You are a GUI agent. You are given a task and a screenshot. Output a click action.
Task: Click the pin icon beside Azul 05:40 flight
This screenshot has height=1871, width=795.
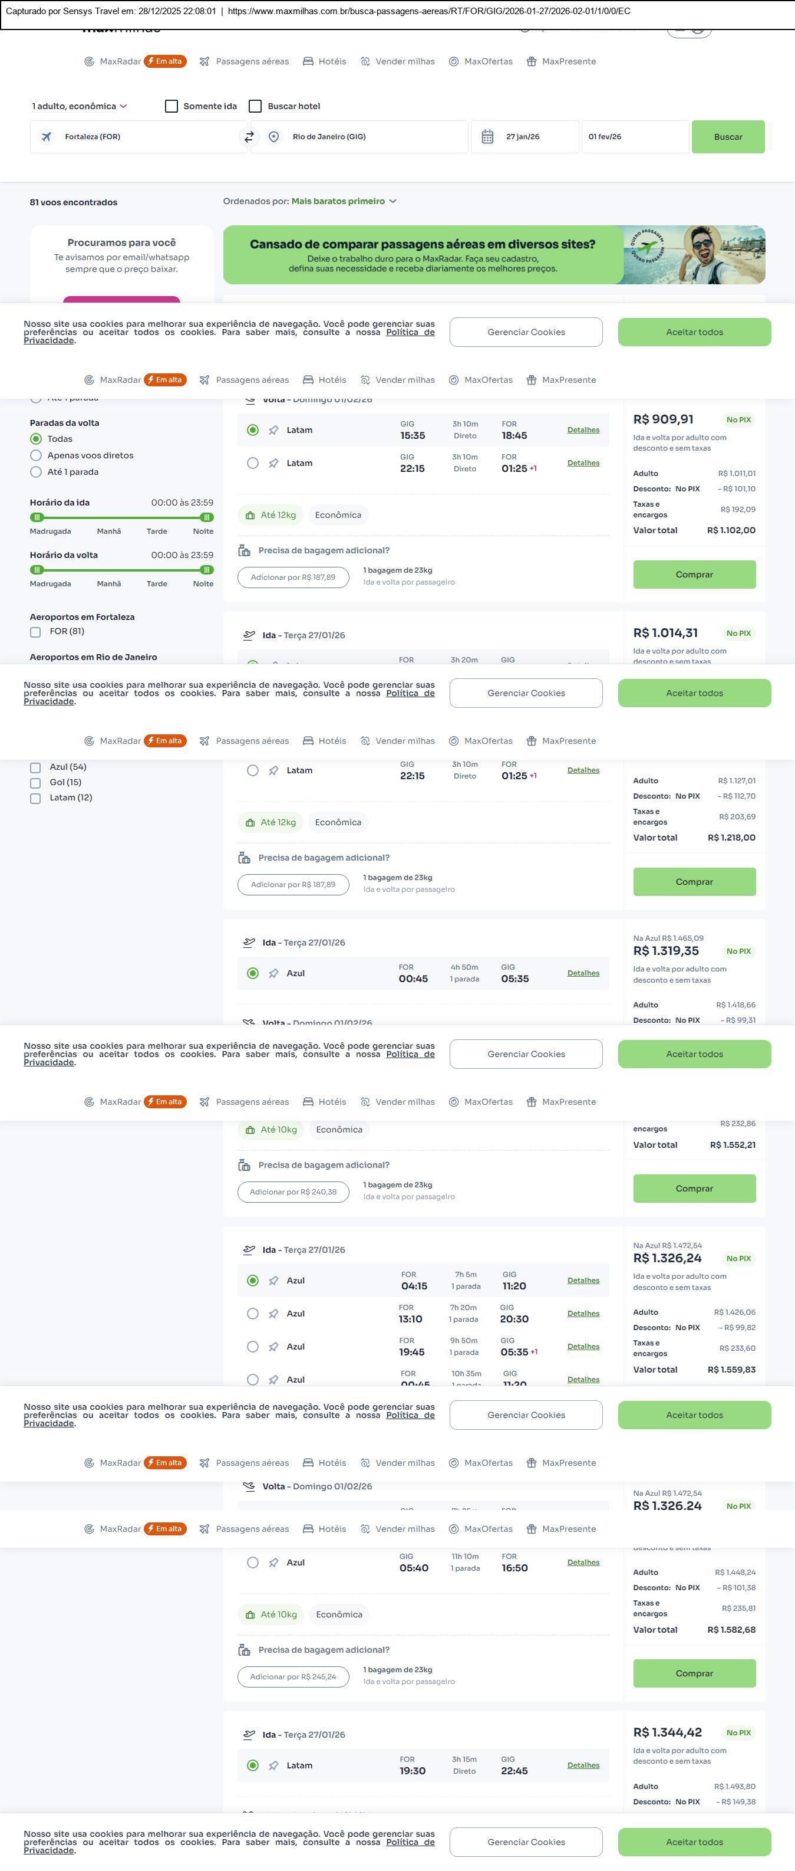(273, 1563)
